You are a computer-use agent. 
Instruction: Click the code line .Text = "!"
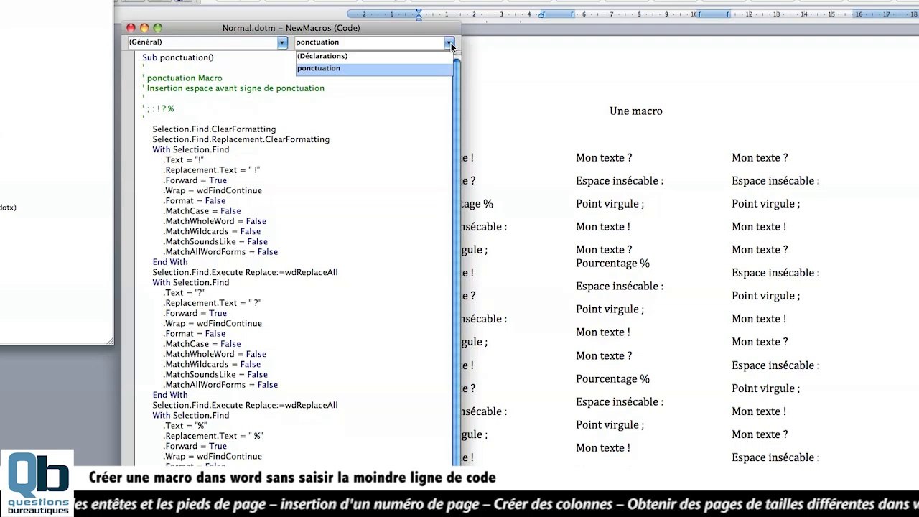click(183, 160)
